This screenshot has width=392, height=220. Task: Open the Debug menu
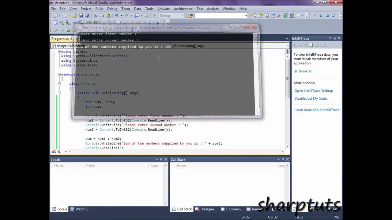click(112, 9)
